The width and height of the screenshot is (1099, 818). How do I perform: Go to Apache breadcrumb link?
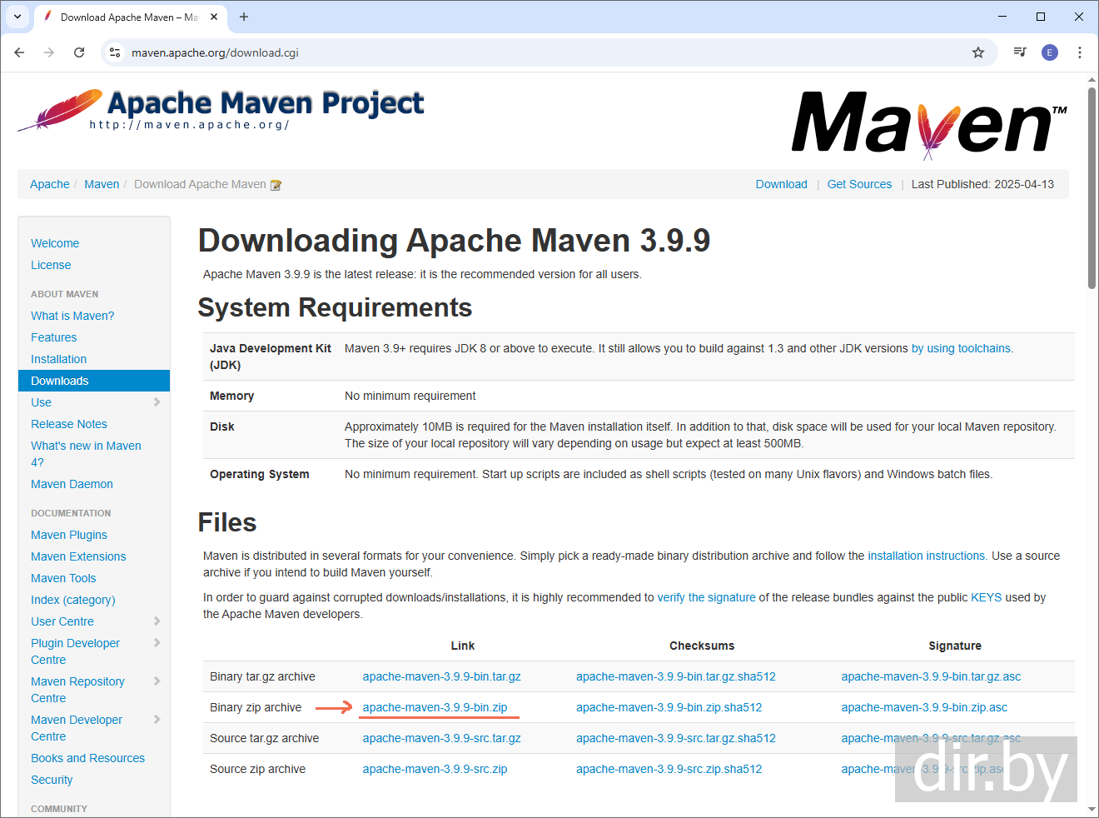point(50,184)
